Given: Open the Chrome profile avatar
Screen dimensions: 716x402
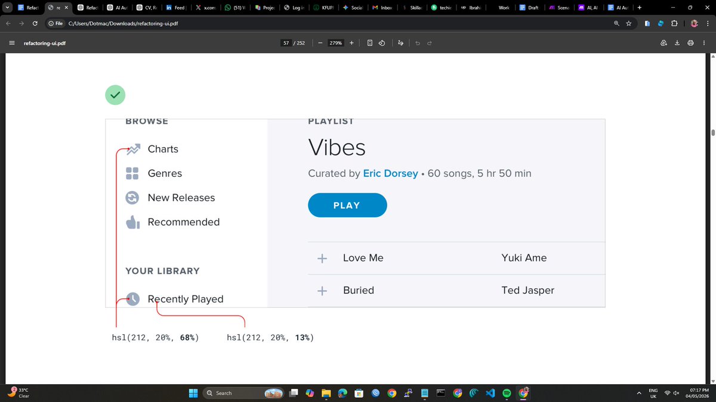Looking at the screenshot, I should (695, 23).
